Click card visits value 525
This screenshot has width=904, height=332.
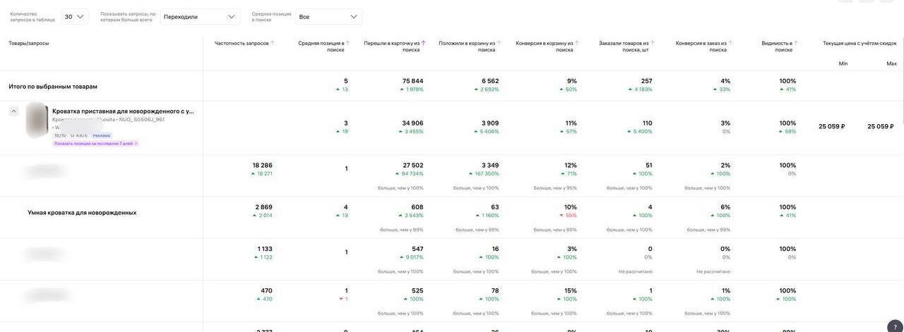coord(417,291)
